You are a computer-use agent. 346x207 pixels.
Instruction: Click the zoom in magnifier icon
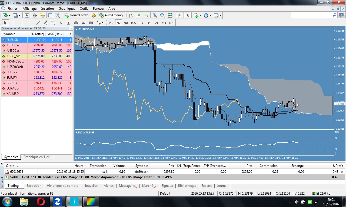155,15
